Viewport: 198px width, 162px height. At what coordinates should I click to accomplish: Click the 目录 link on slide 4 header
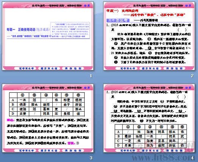pyautogui.click(x=188, y=87)
